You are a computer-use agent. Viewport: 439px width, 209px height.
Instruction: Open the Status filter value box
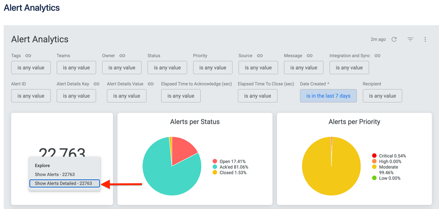pyautogui.click(x=167, y=68)
